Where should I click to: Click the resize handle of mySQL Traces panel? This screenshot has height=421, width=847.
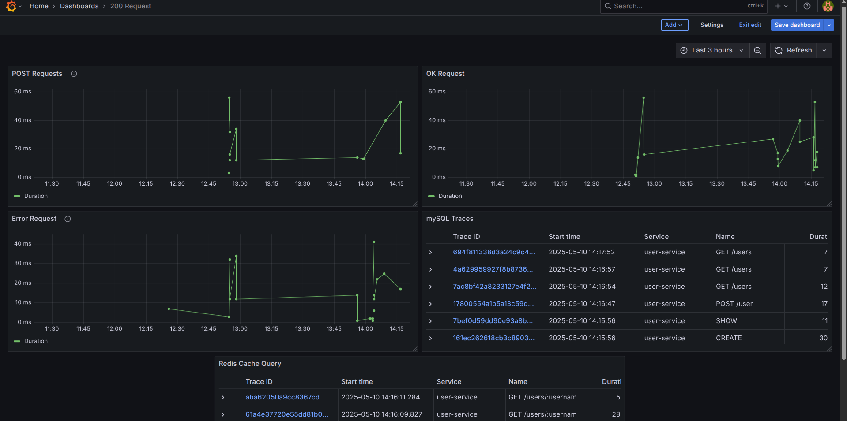(x=829, y=349)
